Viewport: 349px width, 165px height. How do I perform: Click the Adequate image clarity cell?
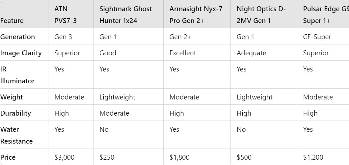pyautogui.click(x=263, y=53)
